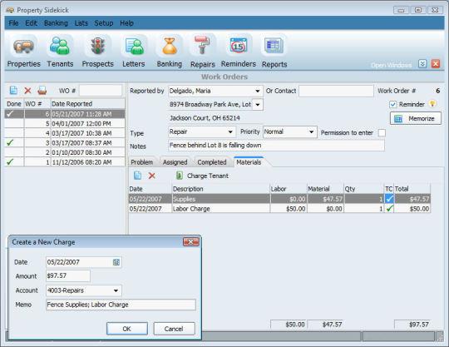The width and height of the screenshot is (449, 347).
Task: Select the Materials tab
Action: point(249,162)
